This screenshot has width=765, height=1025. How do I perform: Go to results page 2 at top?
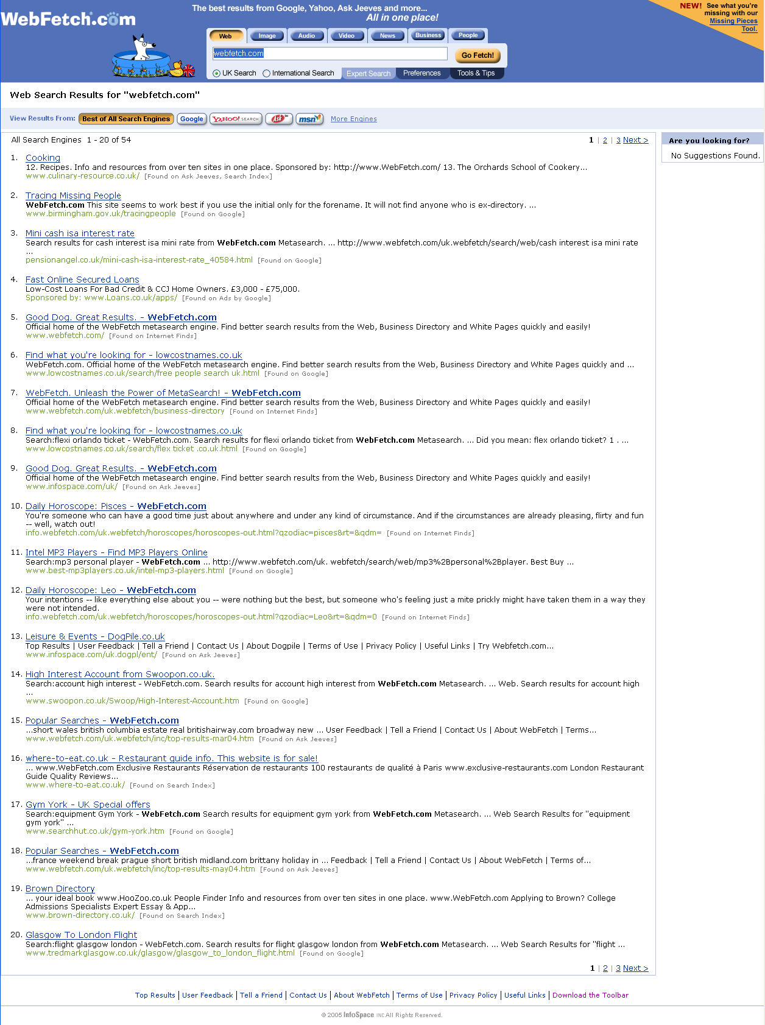pos(605,140)
